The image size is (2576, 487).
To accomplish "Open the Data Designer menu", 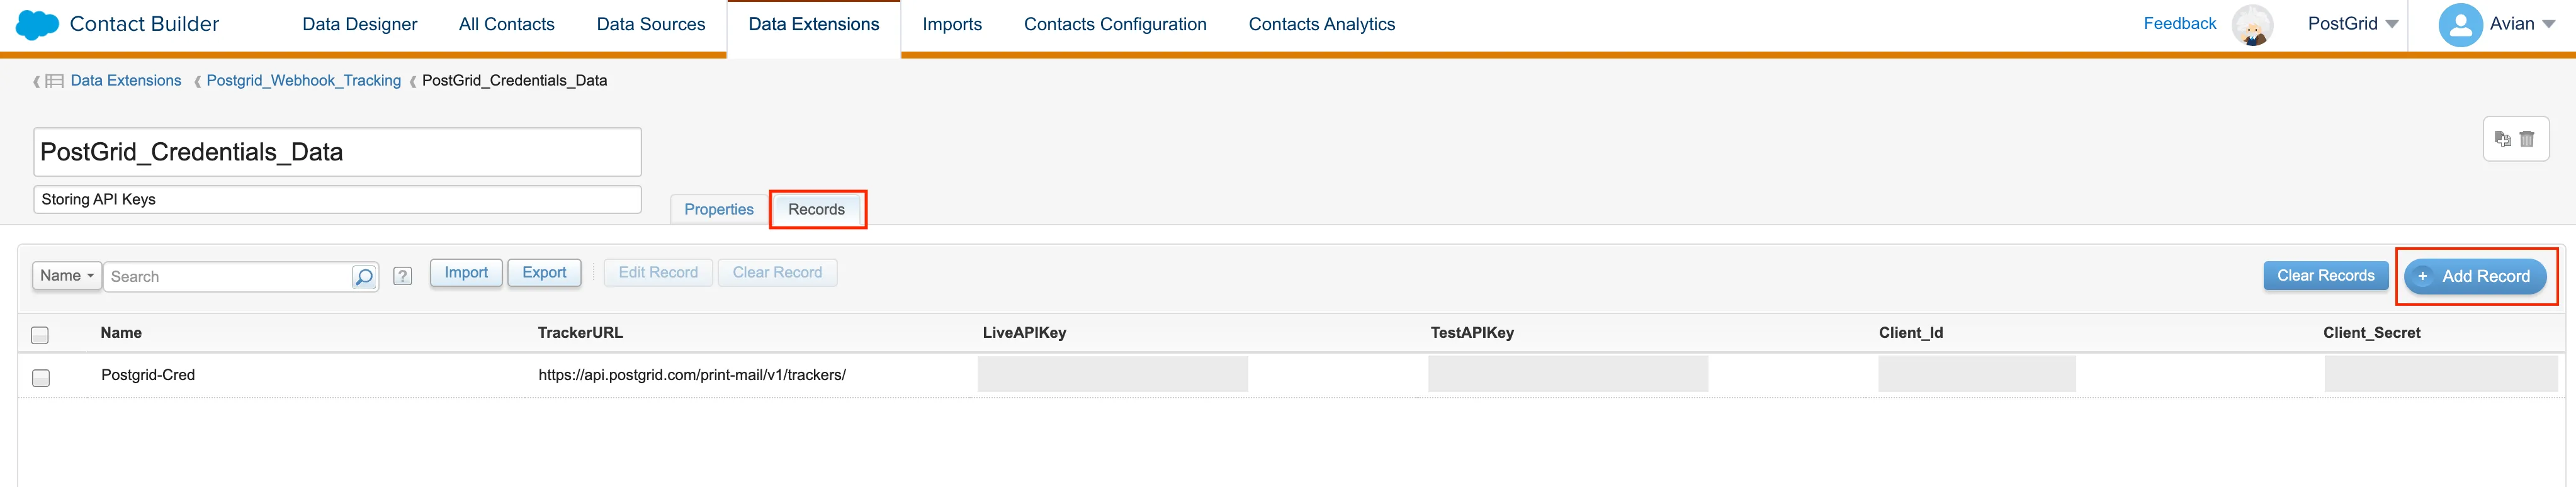I will coord(359,24).
